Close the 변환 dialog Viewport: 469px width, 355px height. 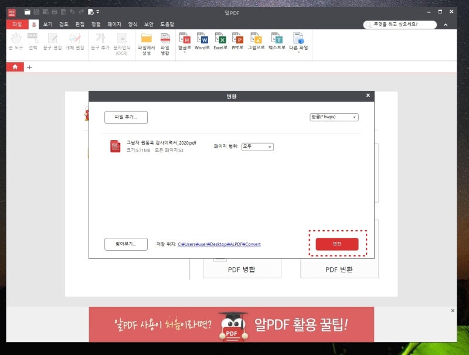(368, 95)
